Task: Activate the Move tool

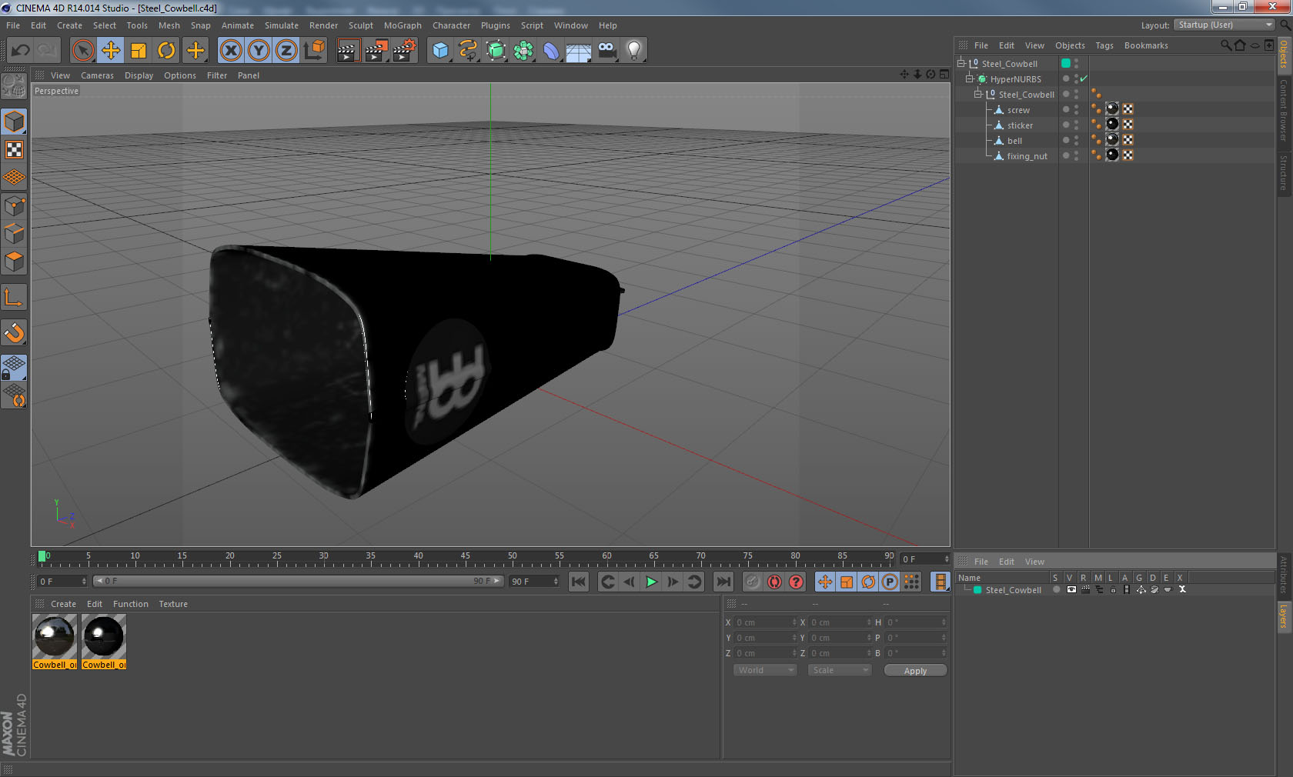Action: click(111, 51)
